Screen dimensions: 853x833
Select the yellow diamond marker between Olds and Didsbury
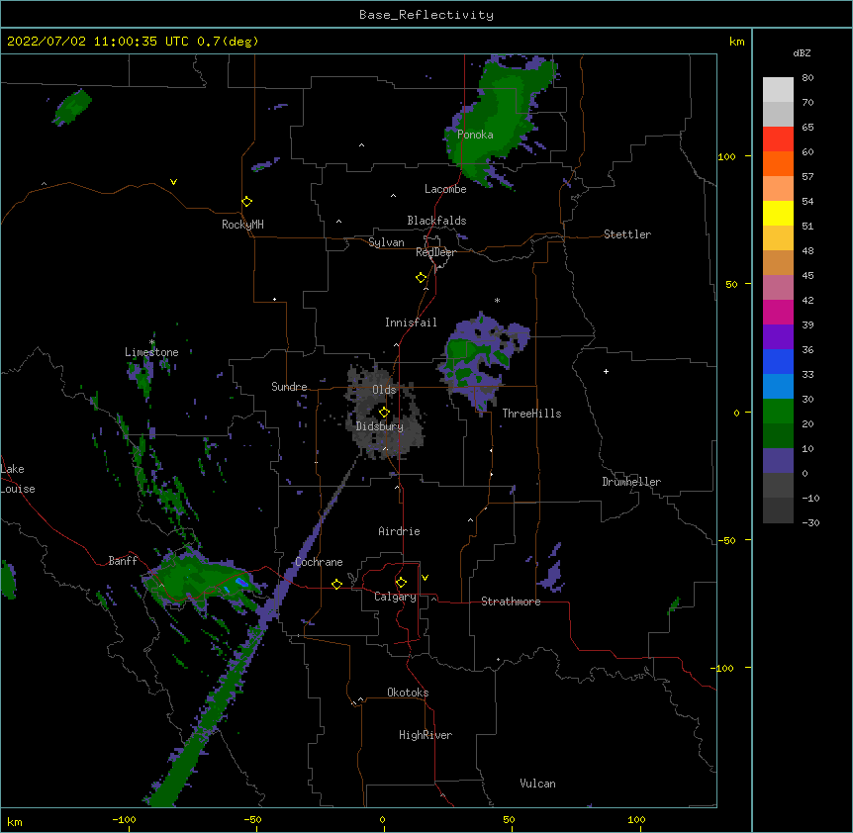coord(384,413)
